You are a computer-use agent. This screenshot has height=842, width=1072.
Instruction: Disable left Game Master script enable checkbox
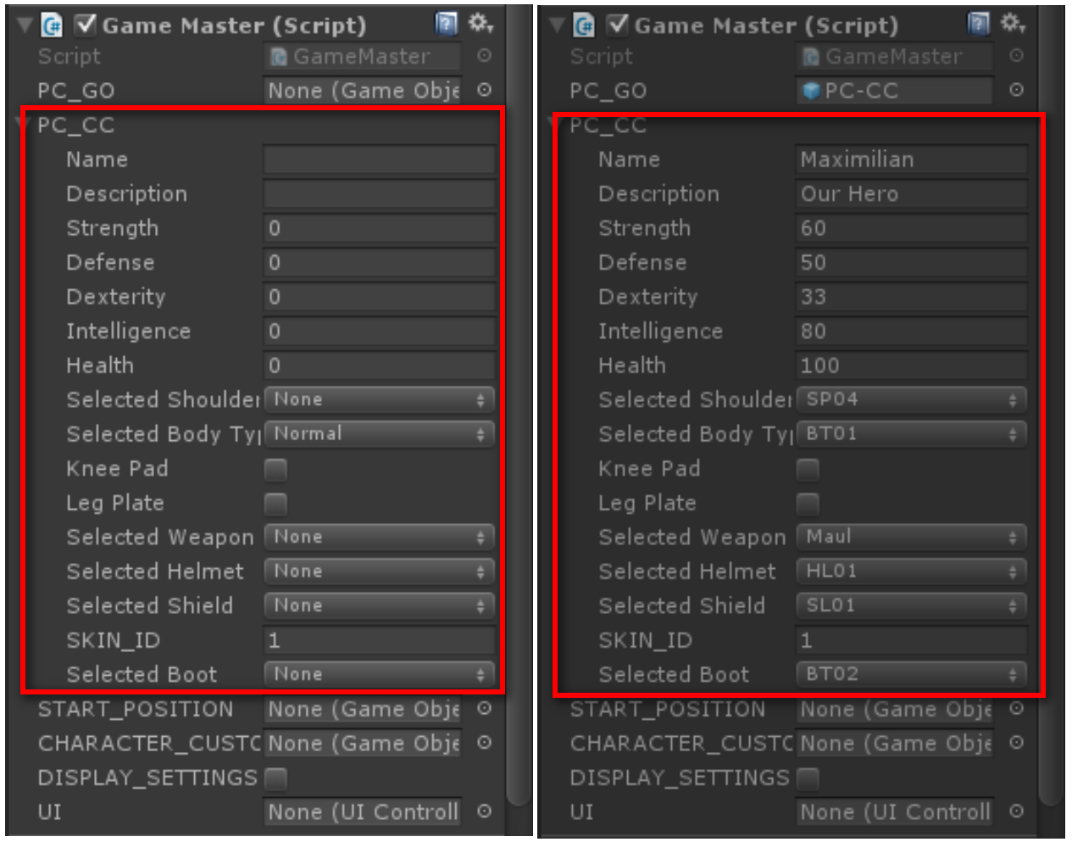tap(86, 25)
